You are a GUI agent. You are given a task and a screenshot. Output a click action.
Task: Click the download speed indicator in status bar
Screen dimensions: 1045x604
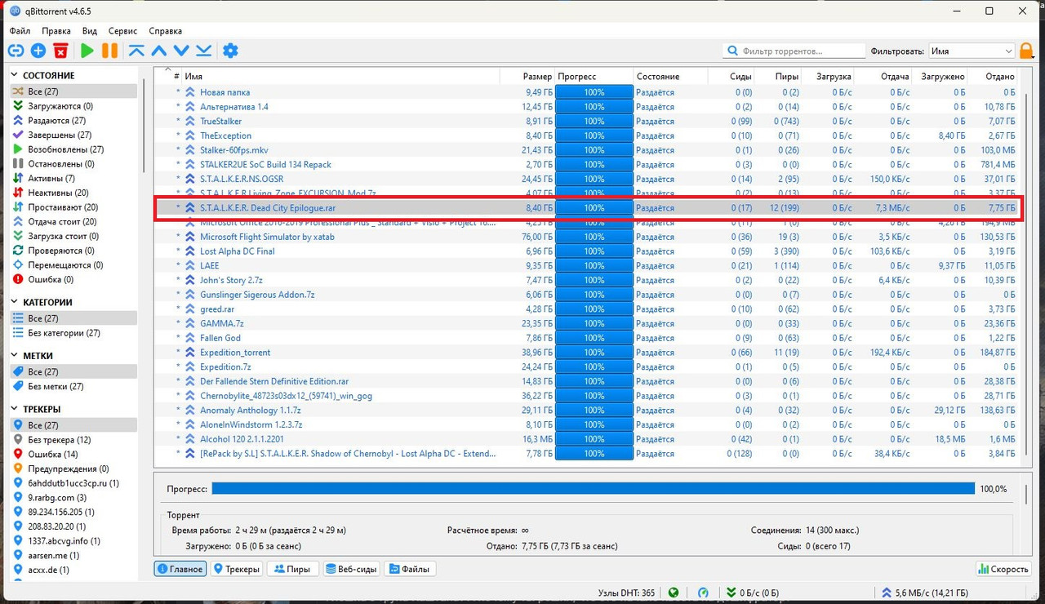coord(751,593)
